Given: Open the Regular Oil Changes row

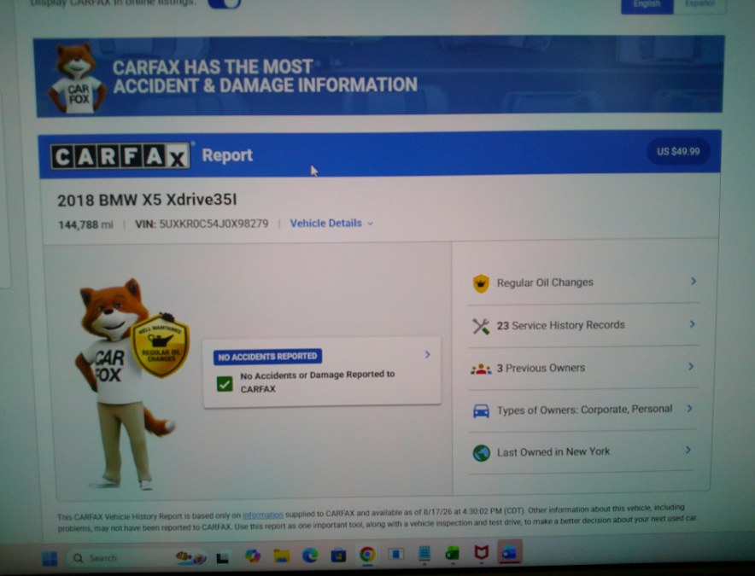Looking at the screenshot, I should 584,282.
